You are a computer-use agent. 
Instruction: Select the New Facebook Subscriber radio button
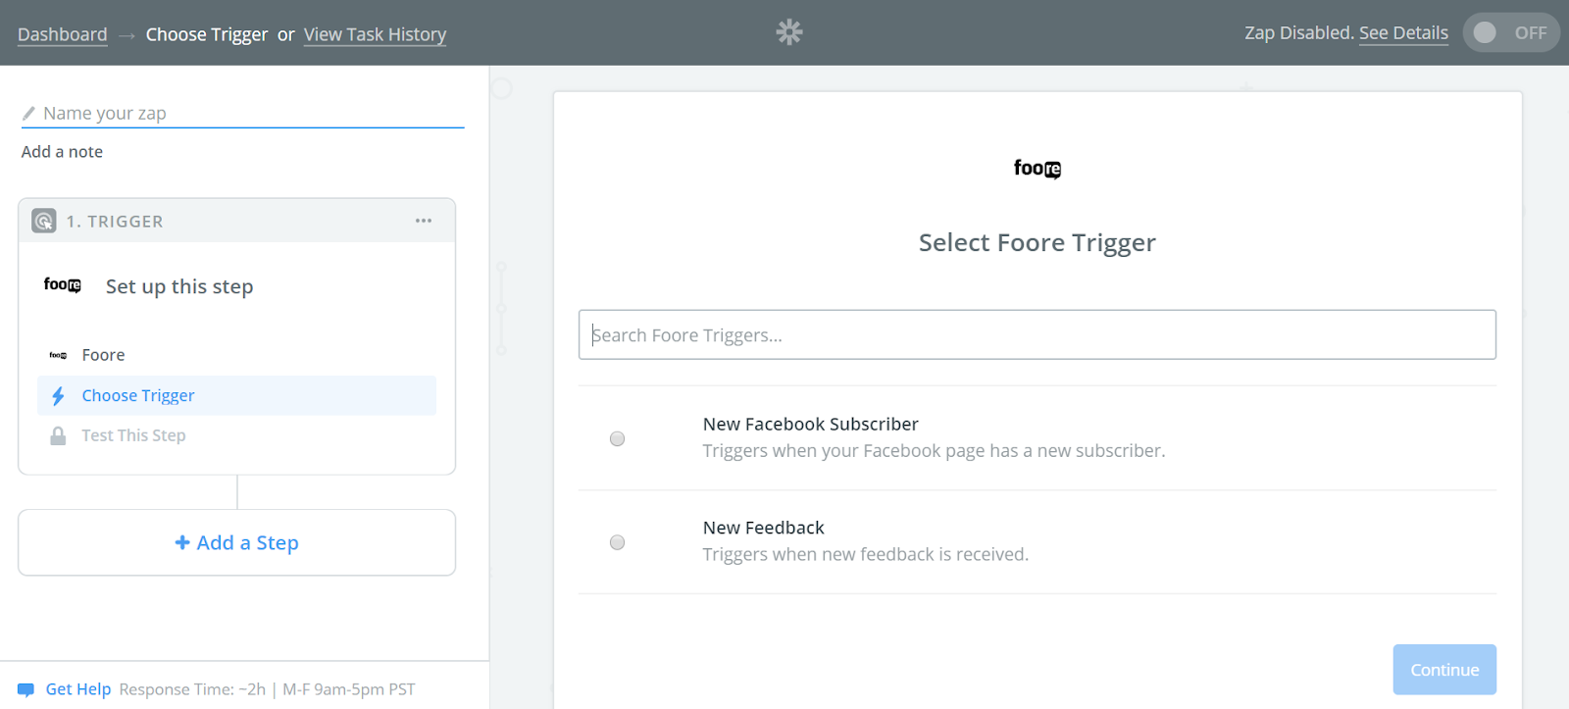(617, 438)
